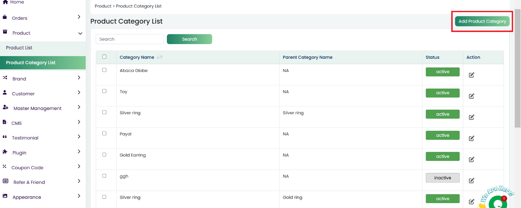Collapse the Product menu chevron

[80, 33]
